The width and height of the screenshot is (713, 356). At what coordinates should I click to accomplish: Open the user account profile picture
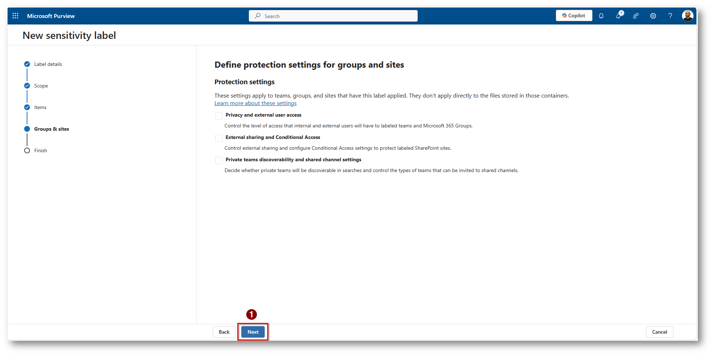point(687,16)
